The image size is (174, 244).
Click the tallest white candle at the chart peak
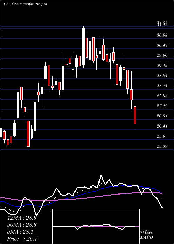point(83,47)
